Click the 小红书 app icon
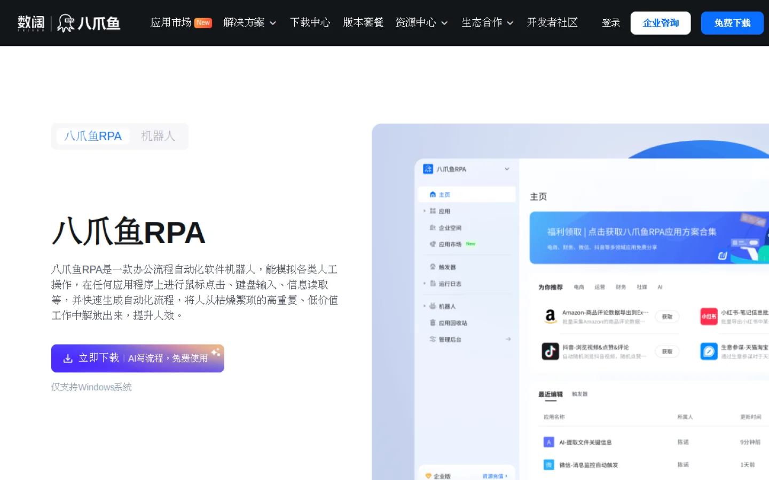Screen dimensions: 769x480 (x=709, y=317)
